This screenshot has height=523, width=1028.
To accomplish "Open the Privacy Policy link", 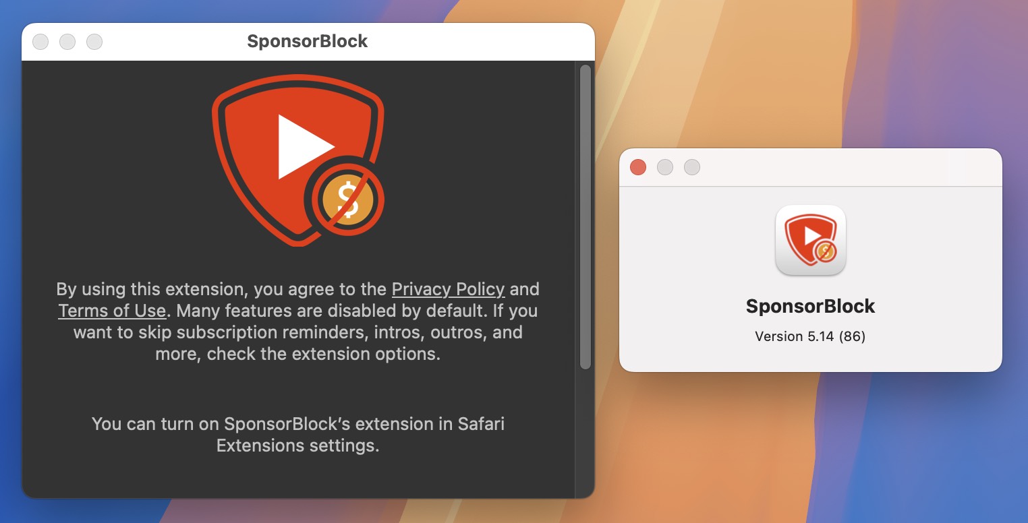I will [x=448, y=289].
